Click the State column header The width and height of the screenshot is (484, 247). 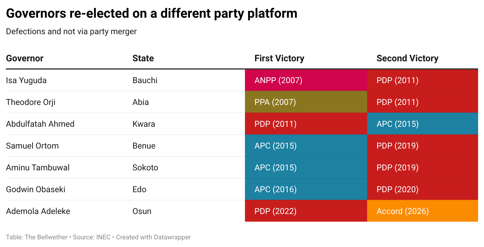point(143,58)
